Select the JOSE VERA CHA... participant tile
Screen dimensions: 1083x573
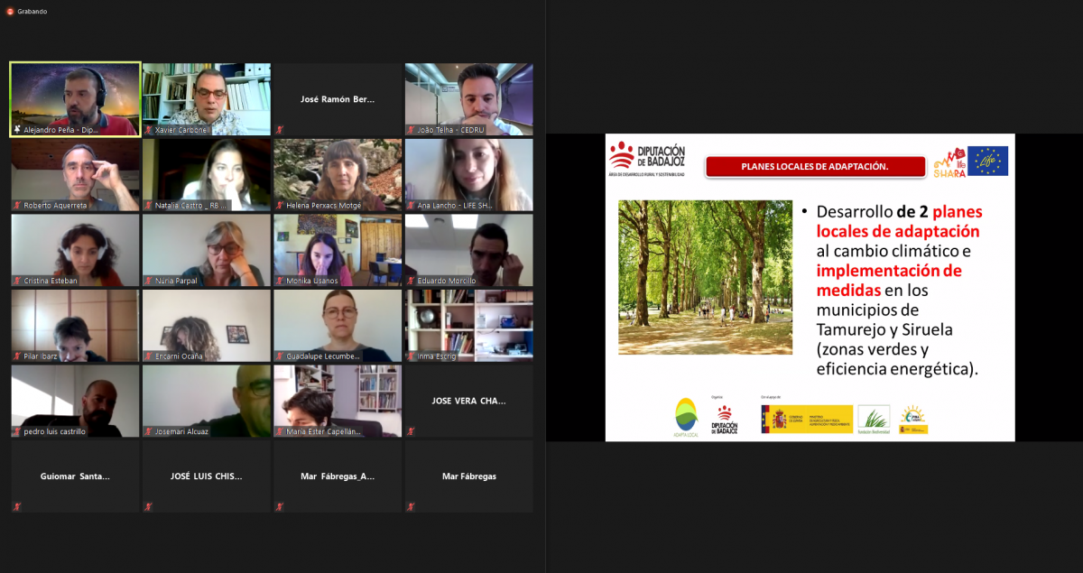pyautogui.click(x=469, y=401)
